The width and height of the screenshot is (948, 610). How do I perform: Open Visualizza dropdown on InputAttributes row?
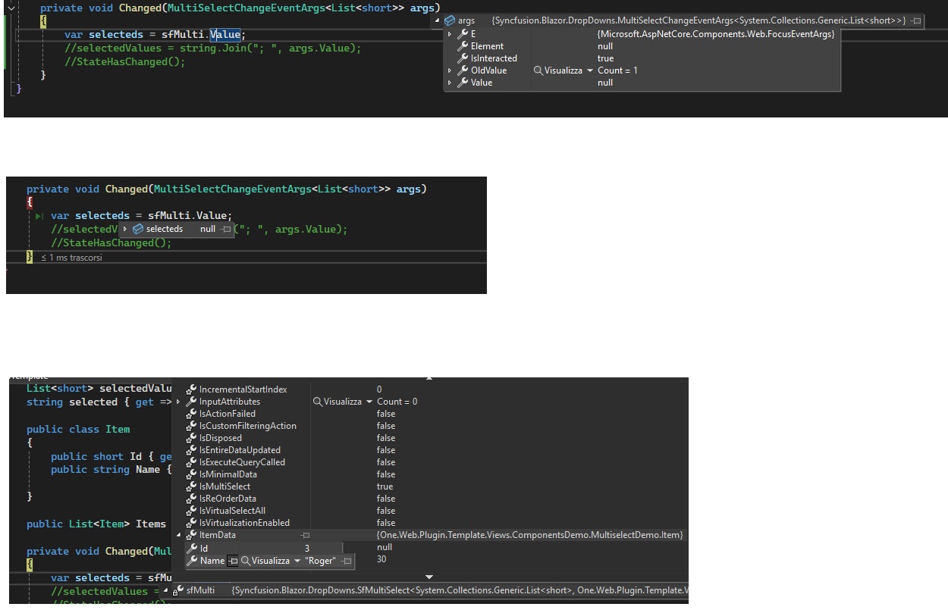click(x=369, y=402)
